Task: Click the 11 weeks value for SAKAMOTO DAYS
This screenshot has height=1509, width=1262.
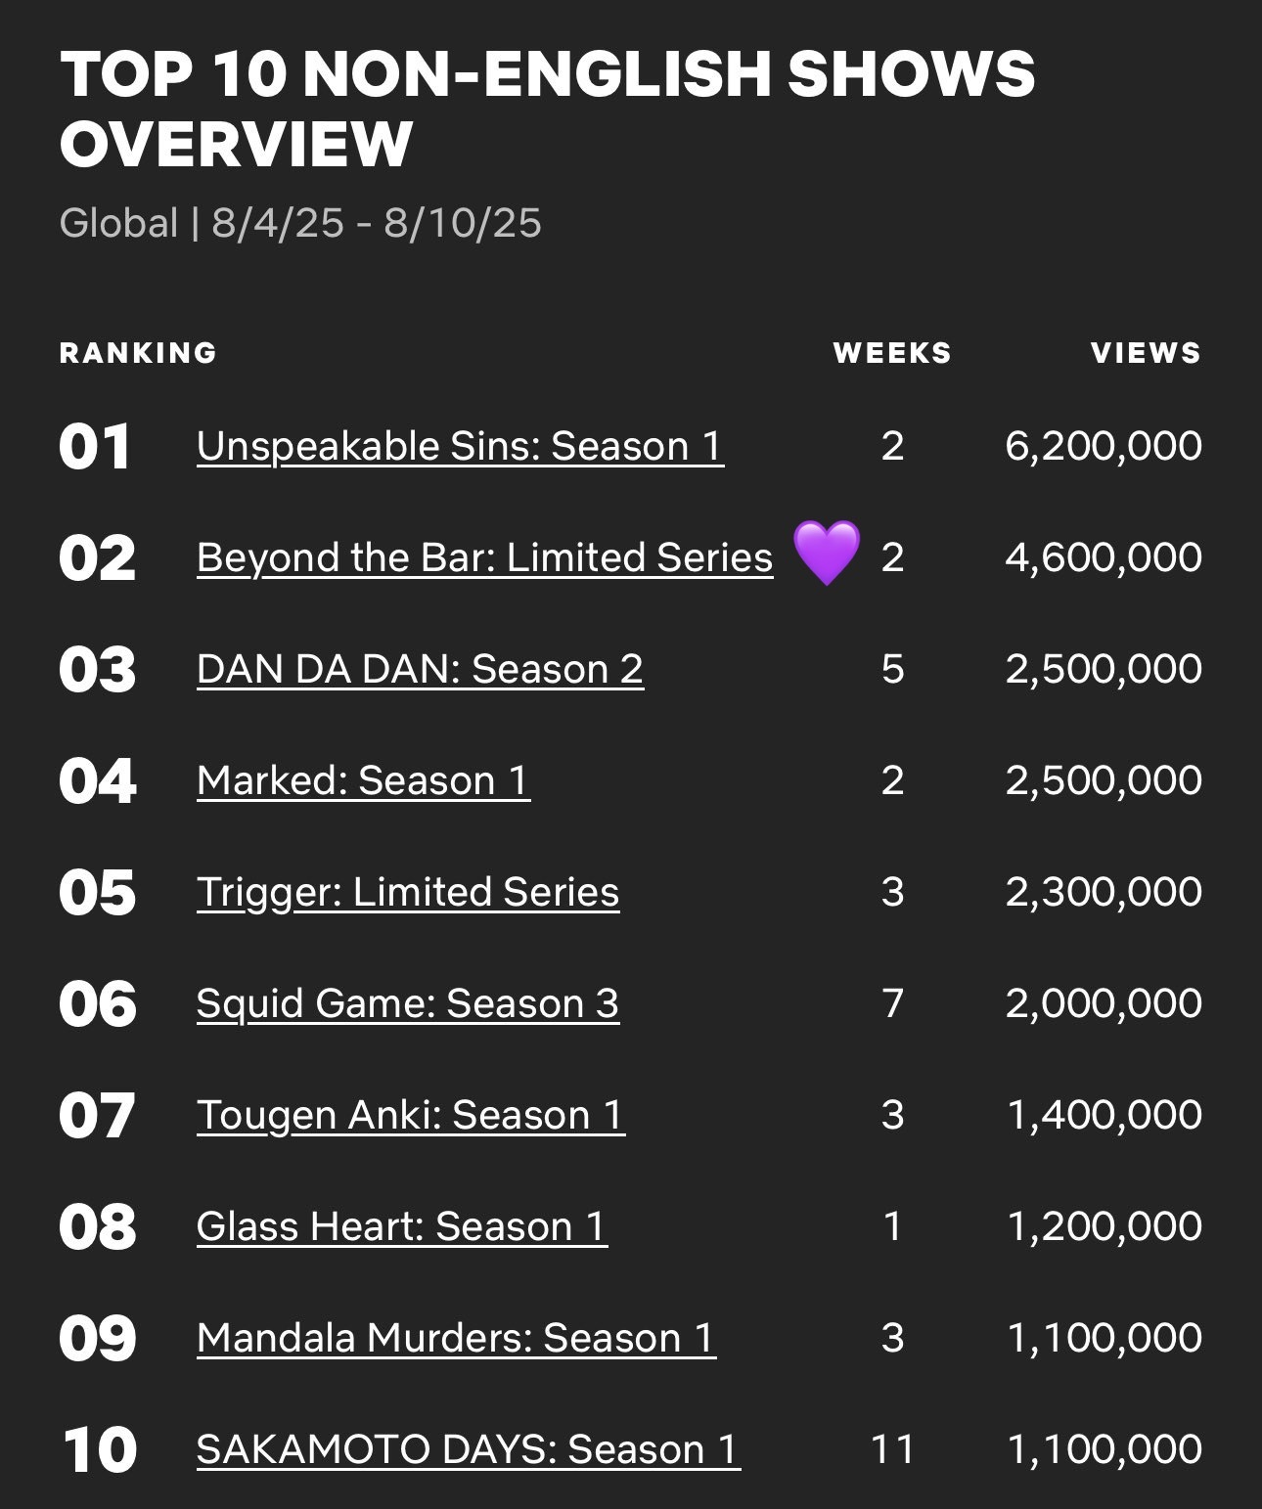Action: (892, 1450)
